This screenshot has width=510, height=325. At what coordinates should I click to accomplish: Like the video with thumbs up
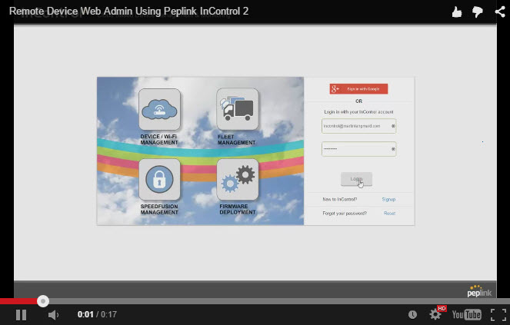[457, 12]
